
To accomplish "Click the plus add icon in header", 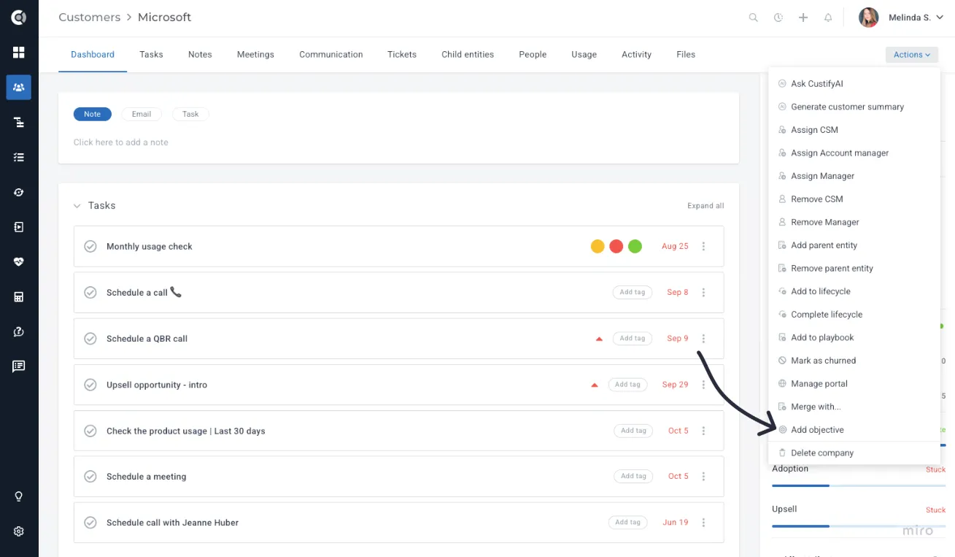I will click(803, 18).
